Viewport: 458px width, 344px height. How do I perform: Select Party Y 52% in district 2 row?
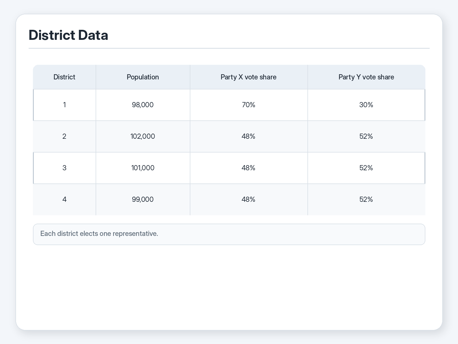click(366, 136)
